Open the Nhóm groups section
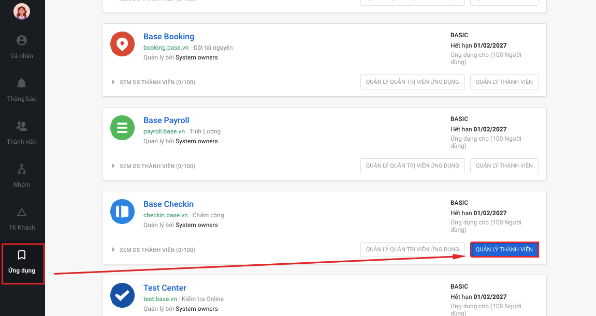596x316 pixels. pos(22,176)
